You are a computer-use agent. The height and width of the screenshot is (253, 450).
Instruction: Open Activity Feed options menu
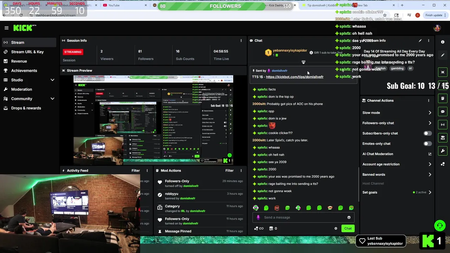tap(147, 170)
